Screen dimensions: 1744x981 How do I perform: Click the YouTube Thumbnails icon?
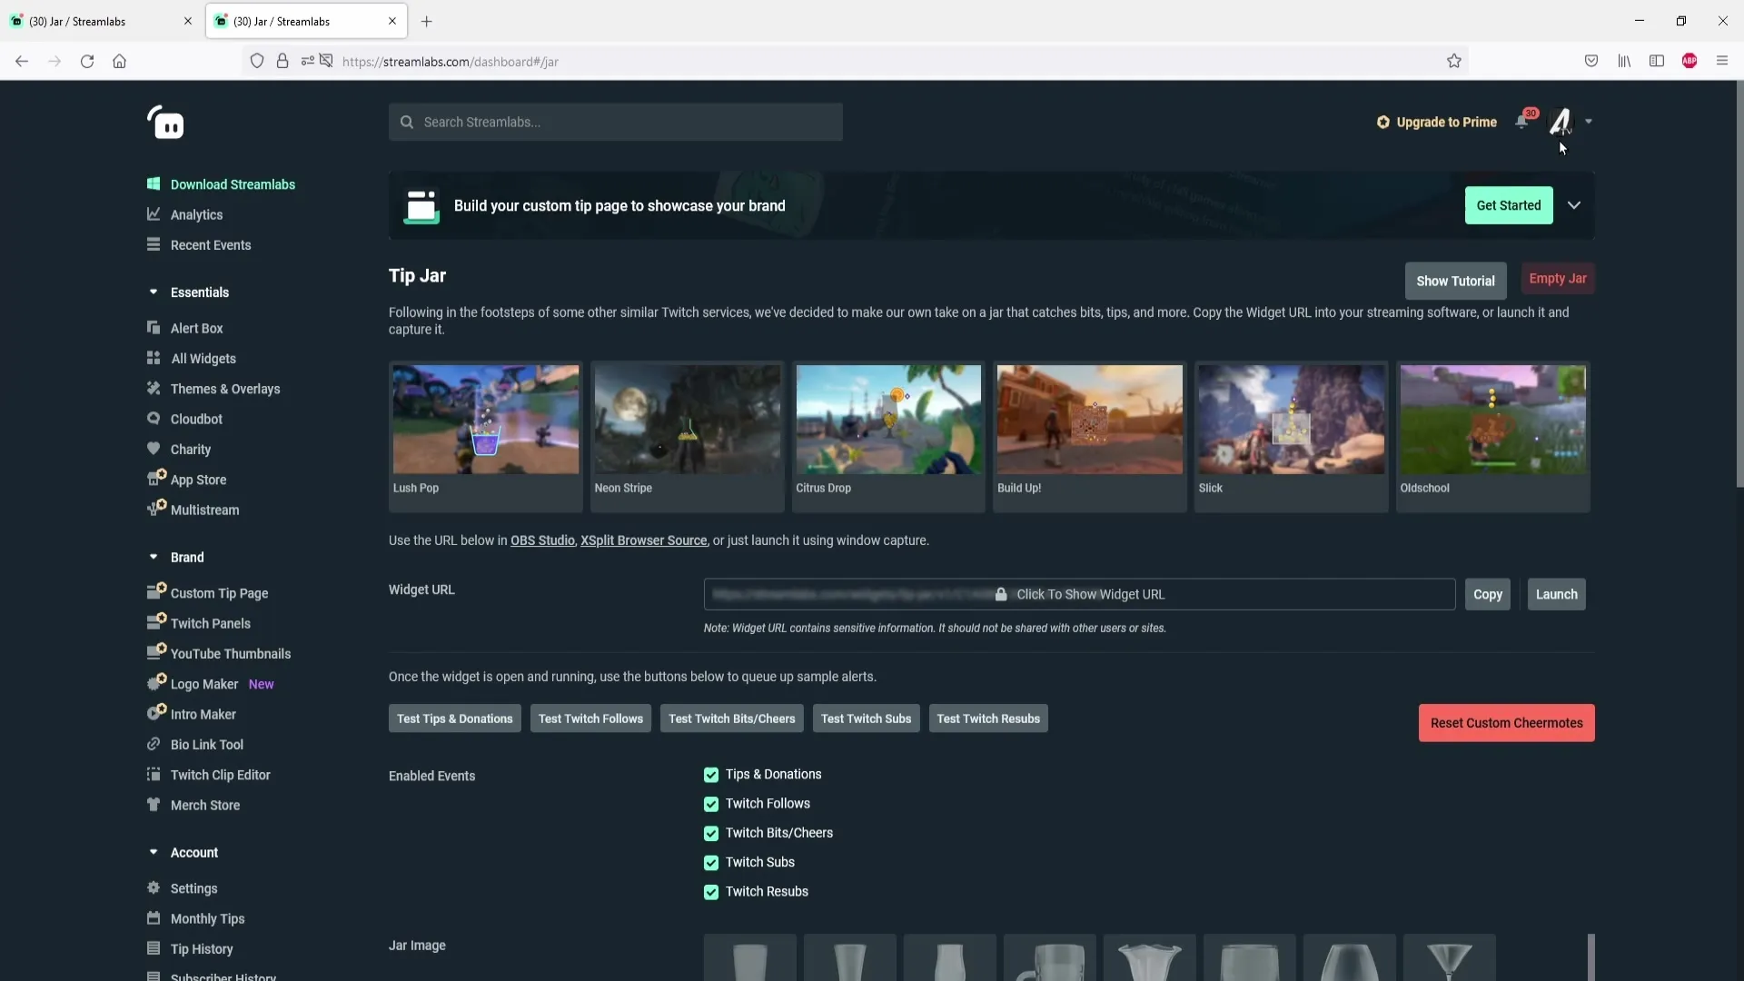(156, 651)
